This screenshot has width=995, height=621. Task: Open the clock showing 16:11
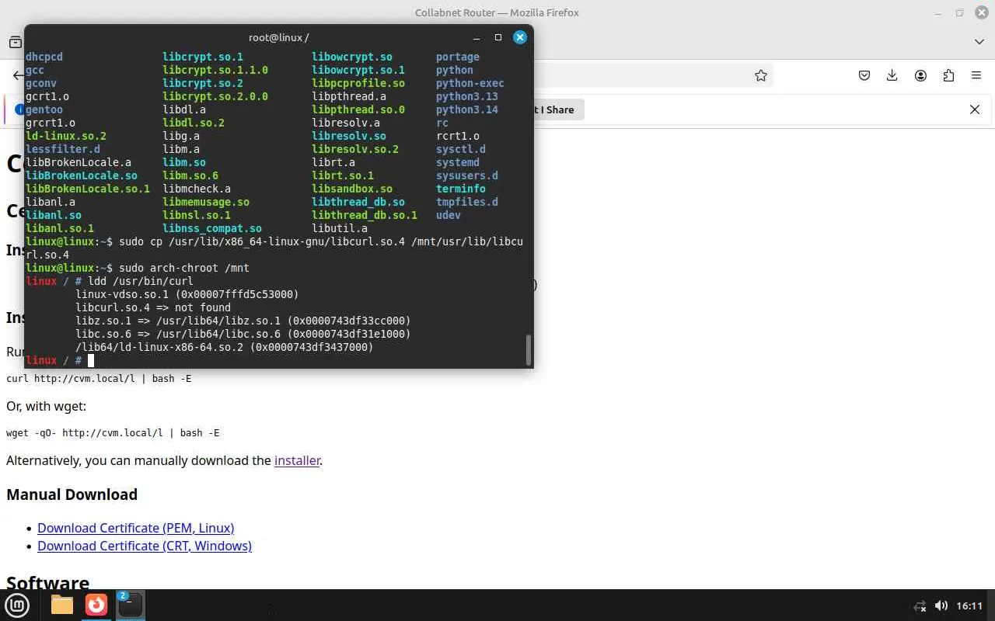pos(969,605)
